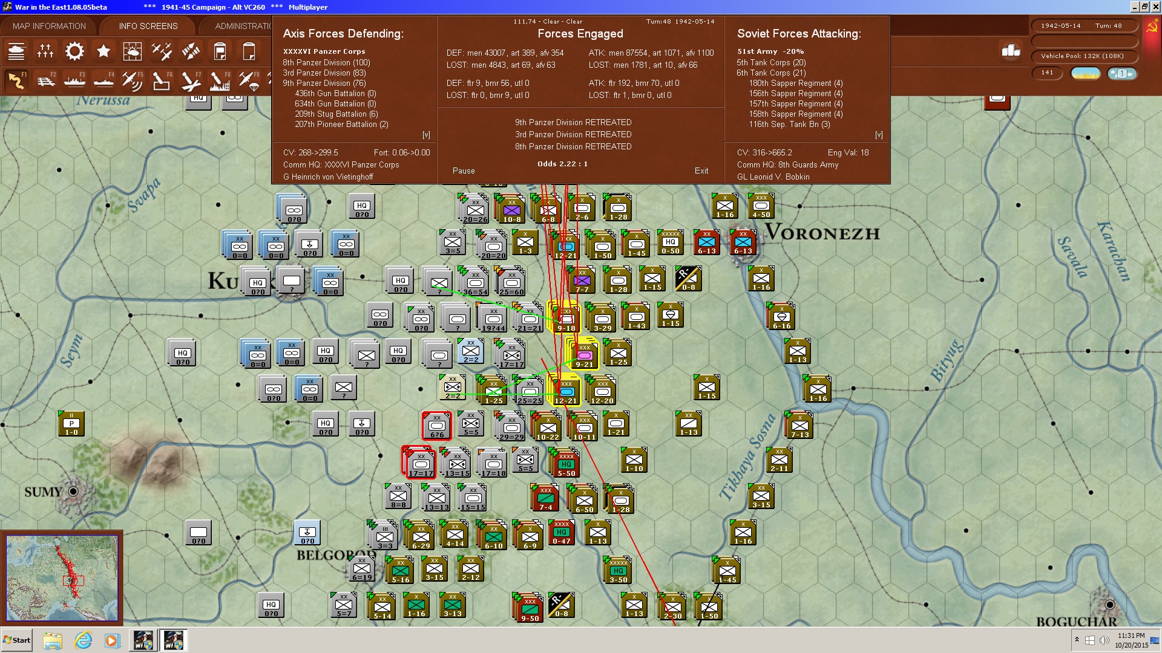Viewport: 1162px width, 653px height.
Task: Open the weather map grid icon
Action: (x=133, y=51)
